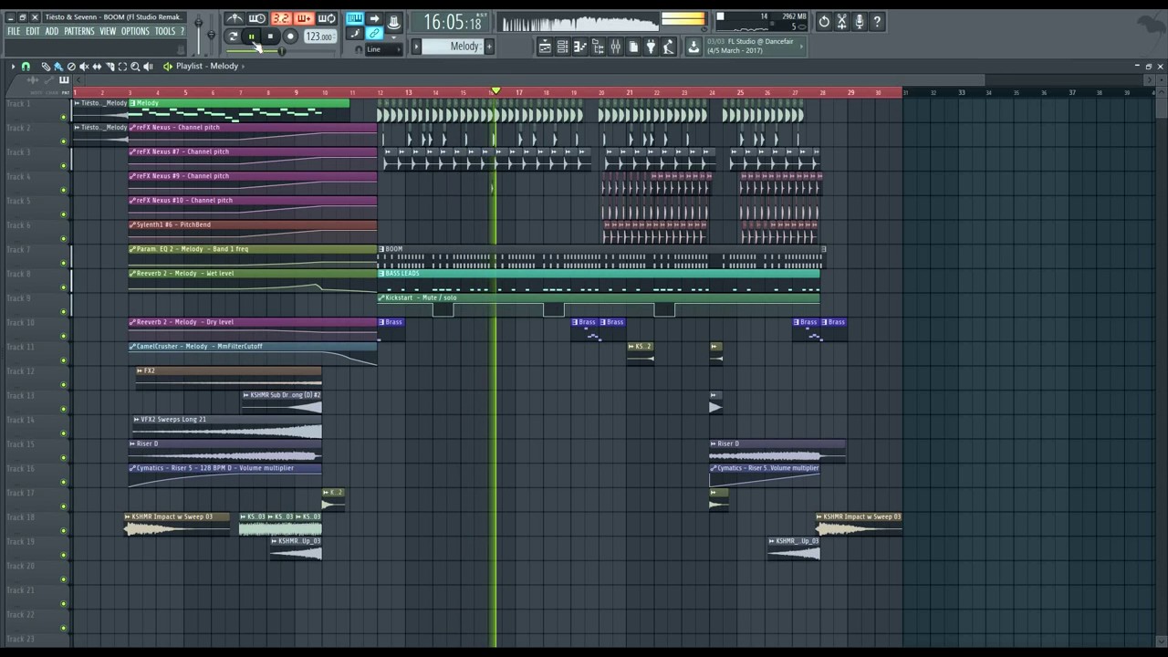This screenshot has width=1168, height=657.
Task: Open playlist options menu arrow
Action: click(13, 67)
